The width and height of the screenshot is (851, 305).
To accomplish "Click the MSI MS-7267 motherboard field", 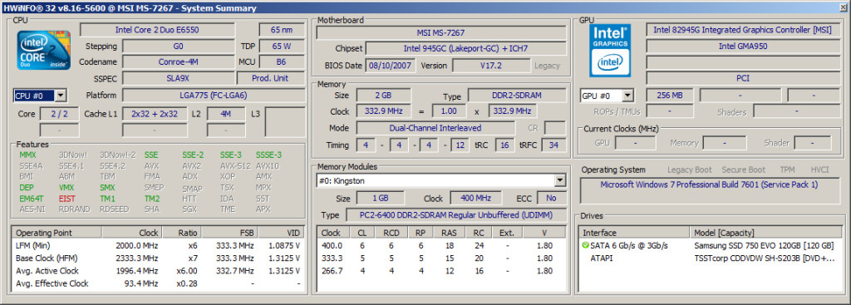I will (x=440, y=33).
